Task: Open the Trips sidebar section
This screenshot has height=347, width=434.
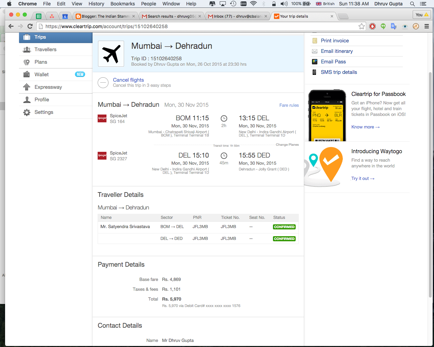Action: 56,37
